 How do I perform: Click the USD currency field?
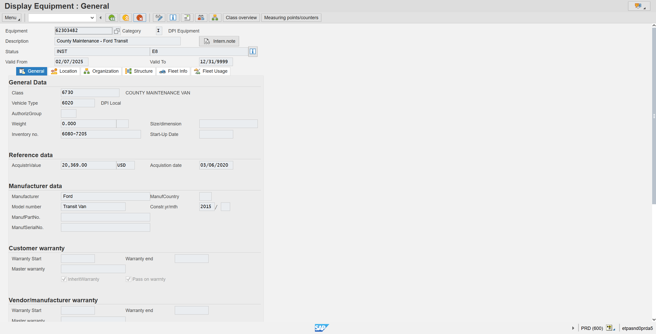[126, 165]
